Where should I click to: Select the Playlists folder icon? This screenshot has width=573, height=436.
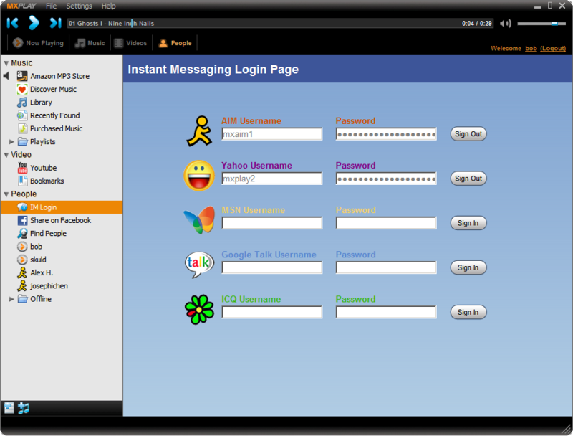pos(23,141)
